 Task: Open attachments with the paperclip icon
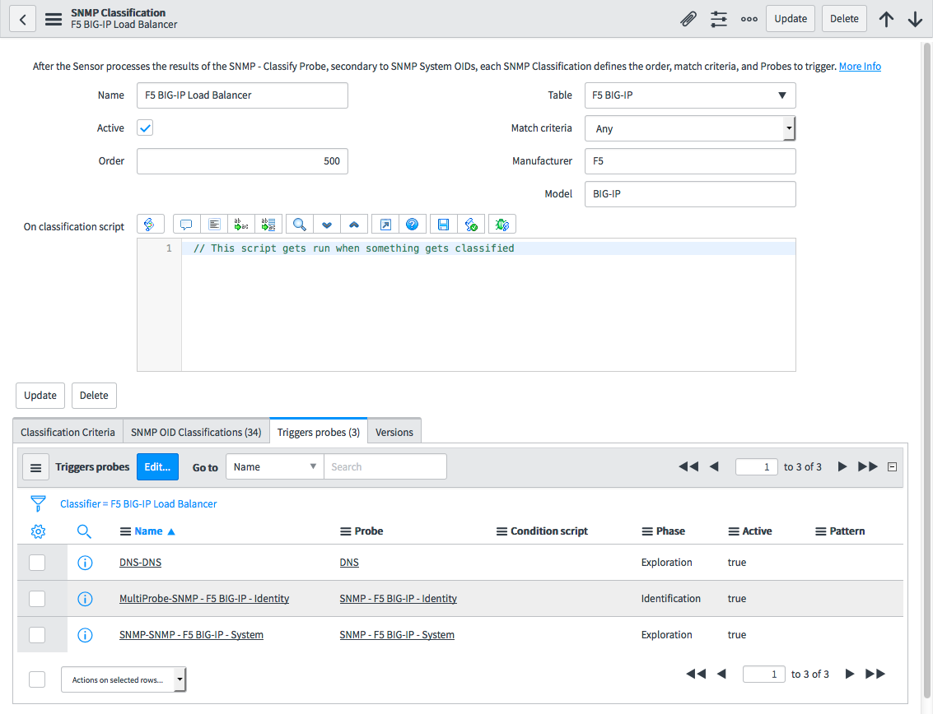pos(688,19)
